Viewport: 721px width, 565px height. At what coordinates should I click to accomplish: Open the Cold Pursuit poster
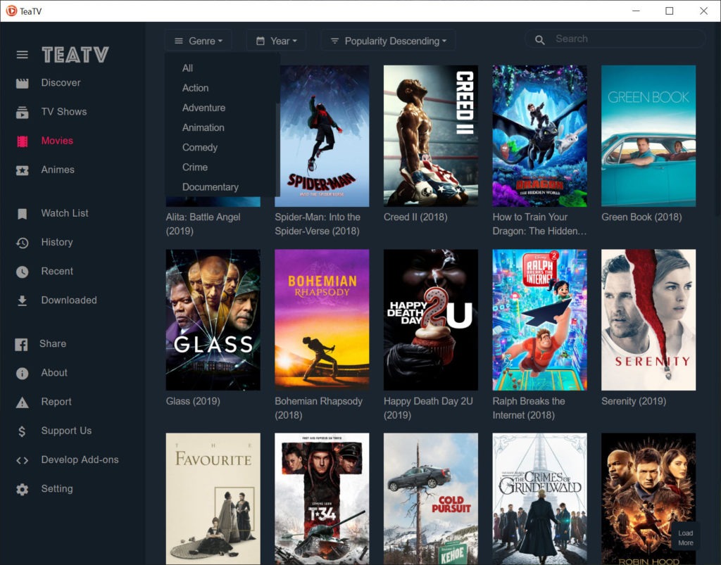coord(431,499)
